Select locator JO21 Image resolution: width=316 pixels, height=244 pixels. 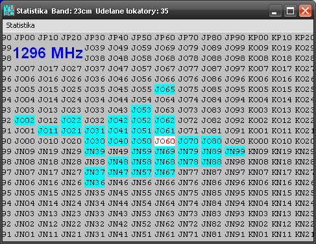[71, 131]
